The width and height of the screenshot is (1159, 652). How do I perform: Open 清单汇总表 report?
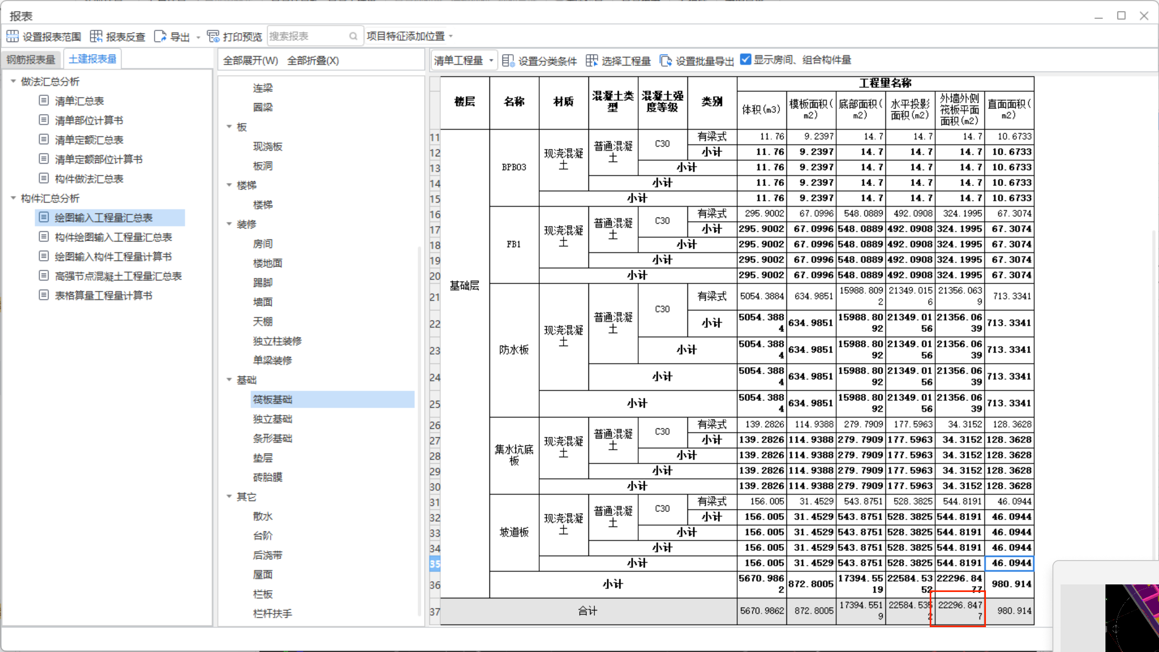tap(79, 101)
